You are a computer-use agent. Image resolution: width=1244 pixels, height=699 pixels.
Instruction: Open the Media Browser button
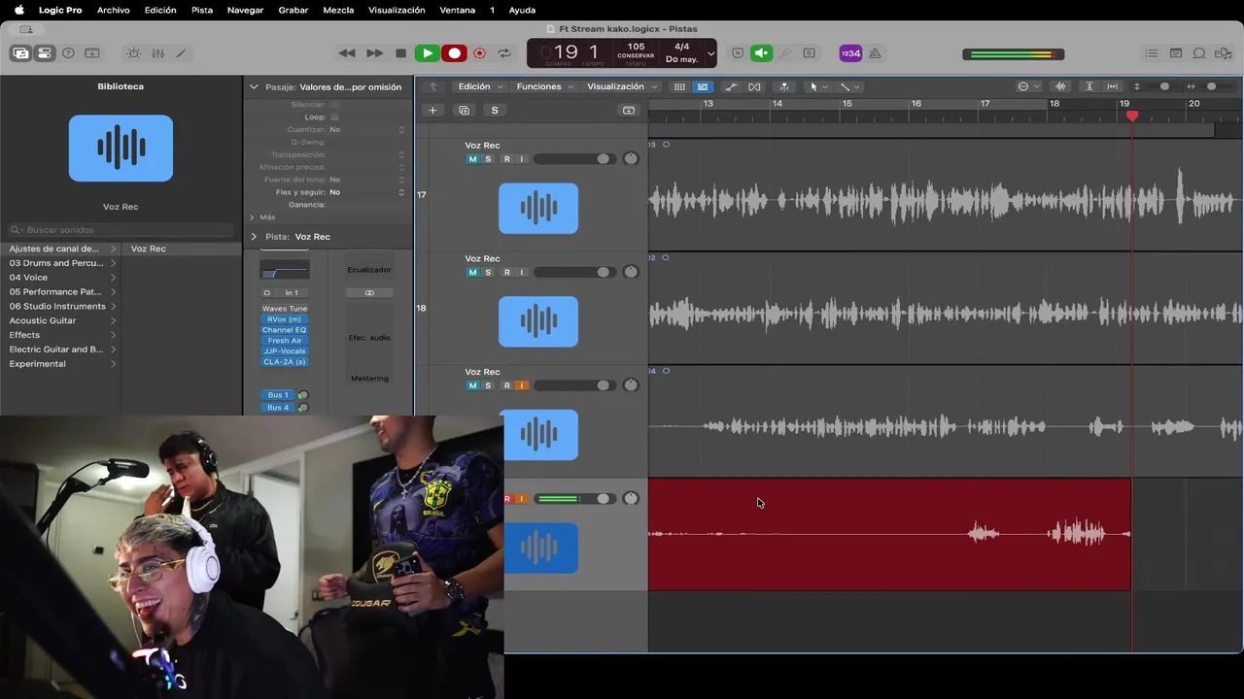1223,53
